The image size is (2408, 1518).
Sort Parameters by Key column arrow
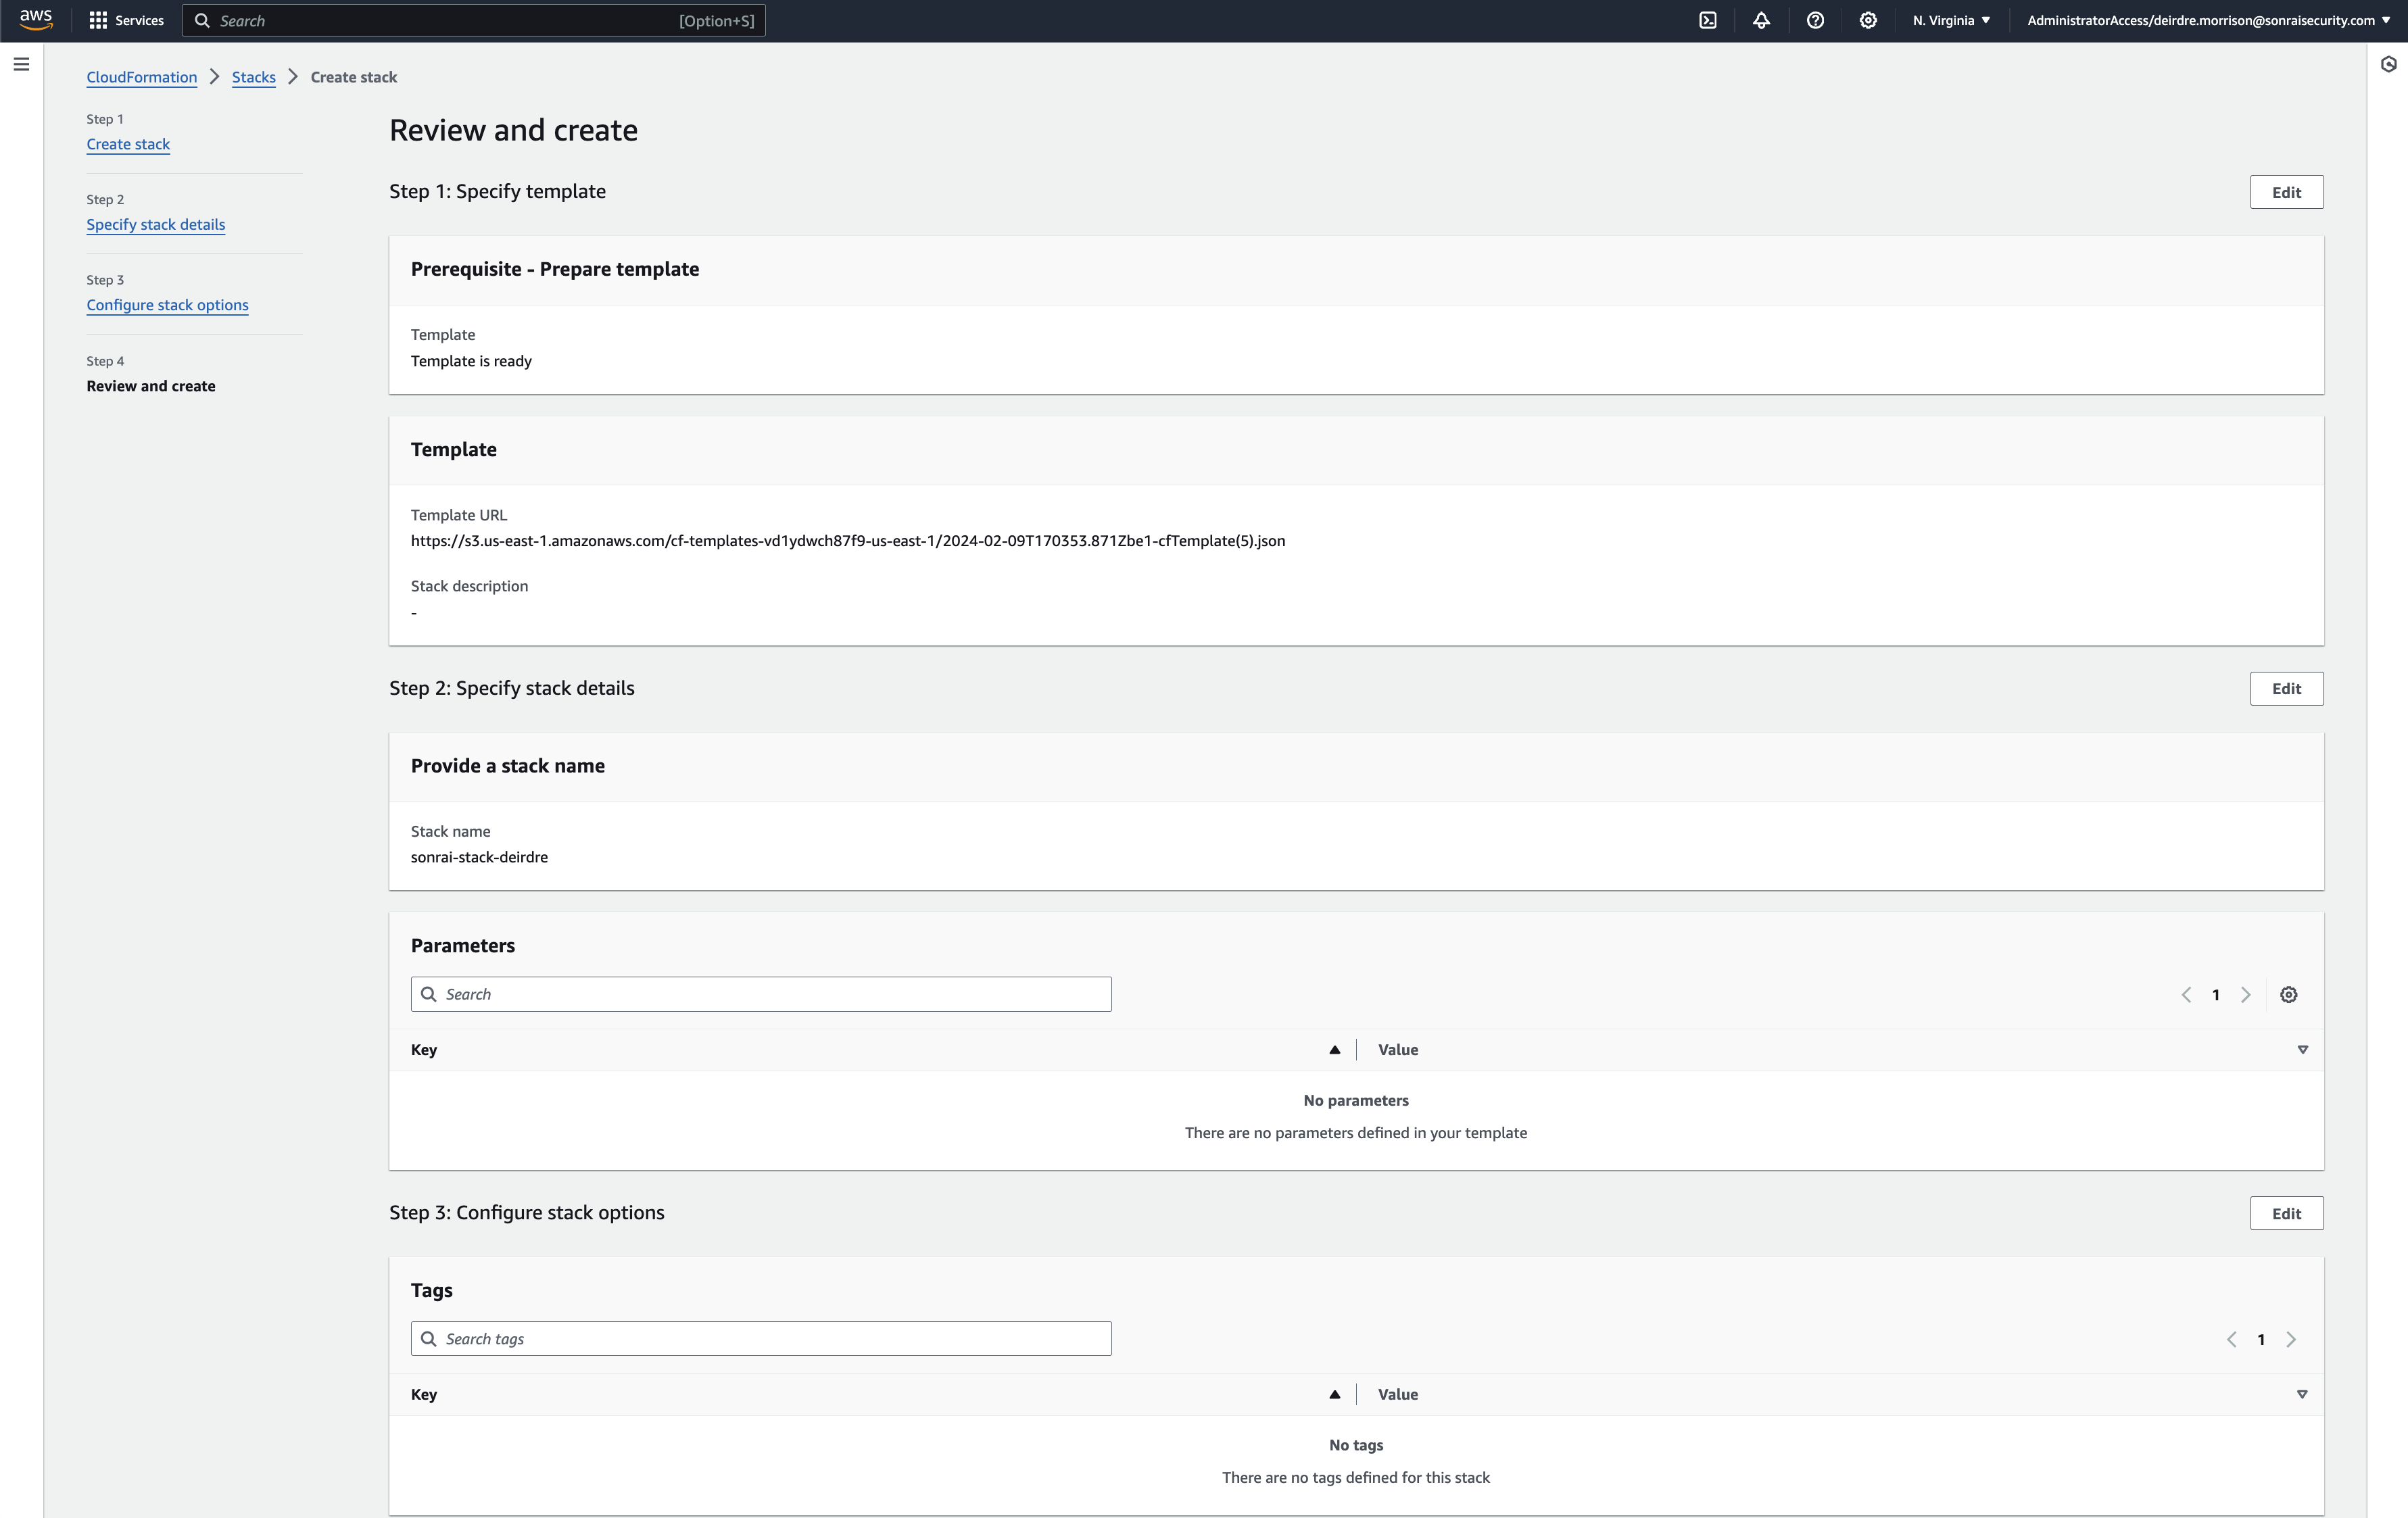[1334, 1049]
